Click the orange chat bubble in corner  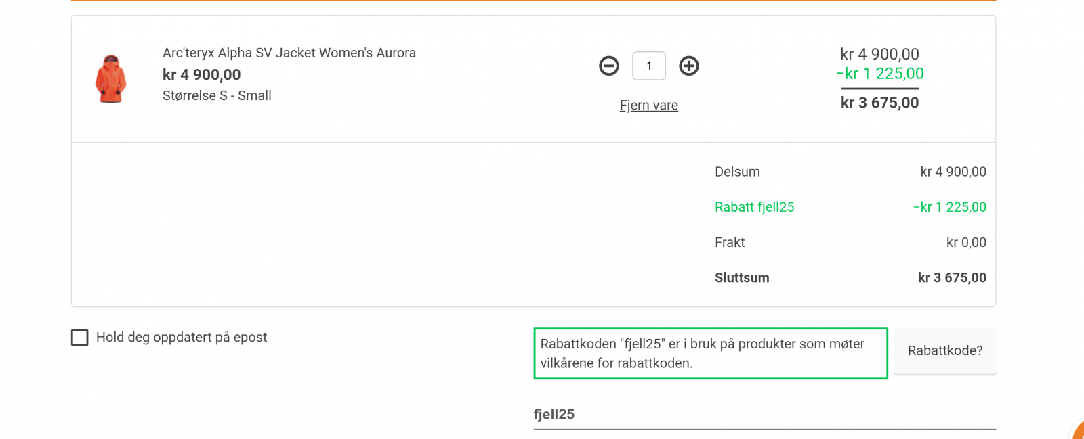(x=1079, y=432)
